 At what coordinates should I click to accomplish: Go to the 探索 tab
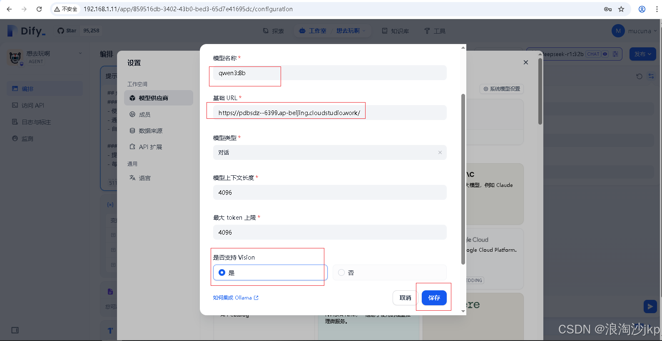(274, 31)
